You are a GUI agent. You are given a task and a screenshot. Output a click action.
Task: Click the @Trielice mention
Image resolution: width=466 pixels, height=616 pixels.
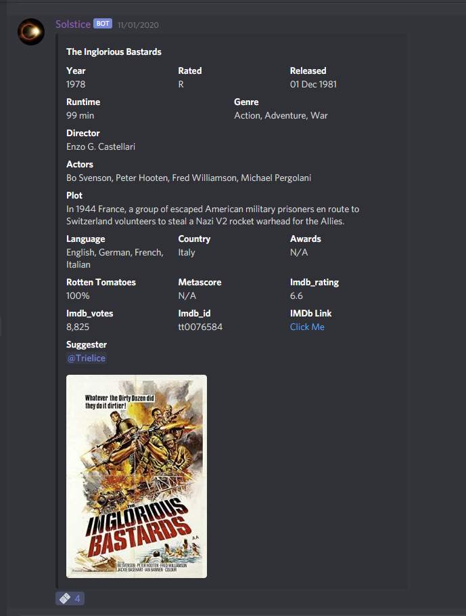coord(87,358)
